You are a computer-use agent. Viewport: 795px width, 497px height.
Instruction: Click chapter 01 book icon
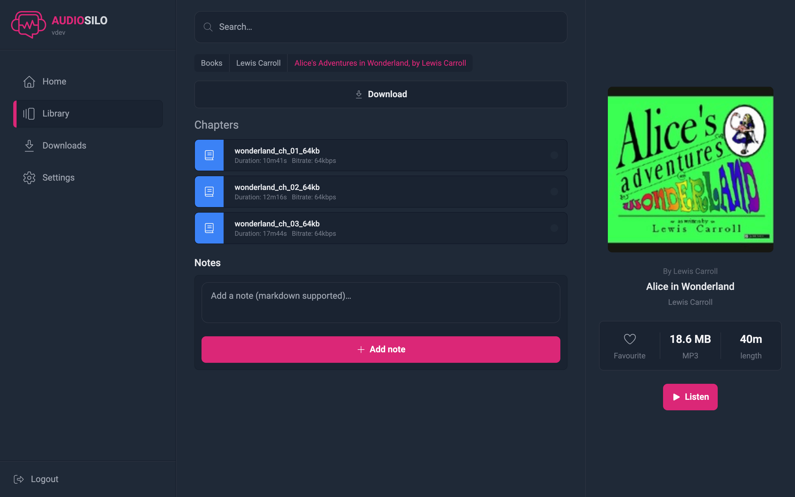(209, 155)
